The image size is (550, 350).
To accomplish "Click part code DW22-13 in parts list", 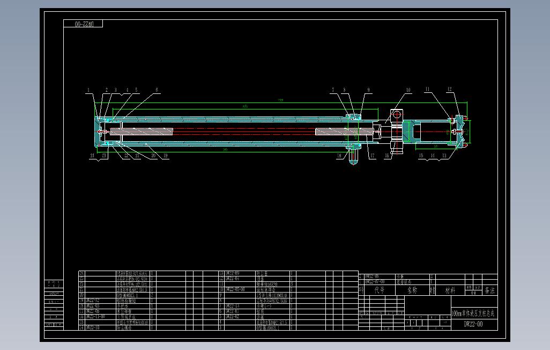I will (232, 306).
